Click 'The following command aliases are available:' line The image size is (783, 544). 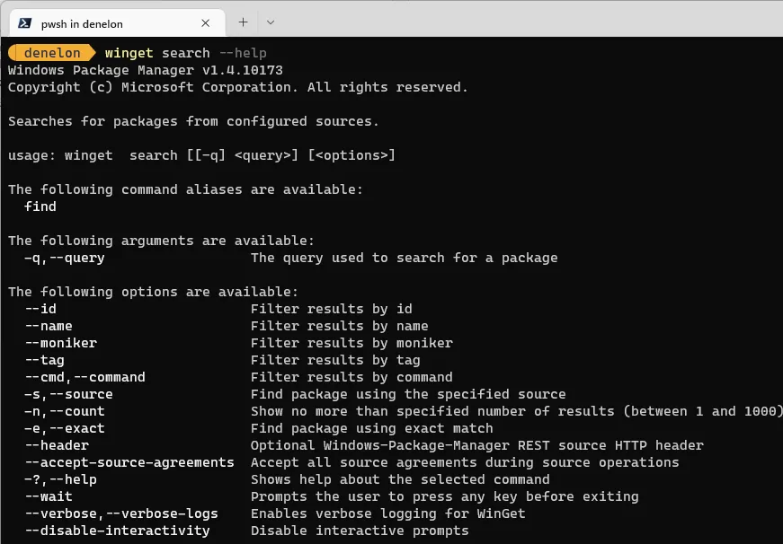pyautogui.click(x=185, y=189)
